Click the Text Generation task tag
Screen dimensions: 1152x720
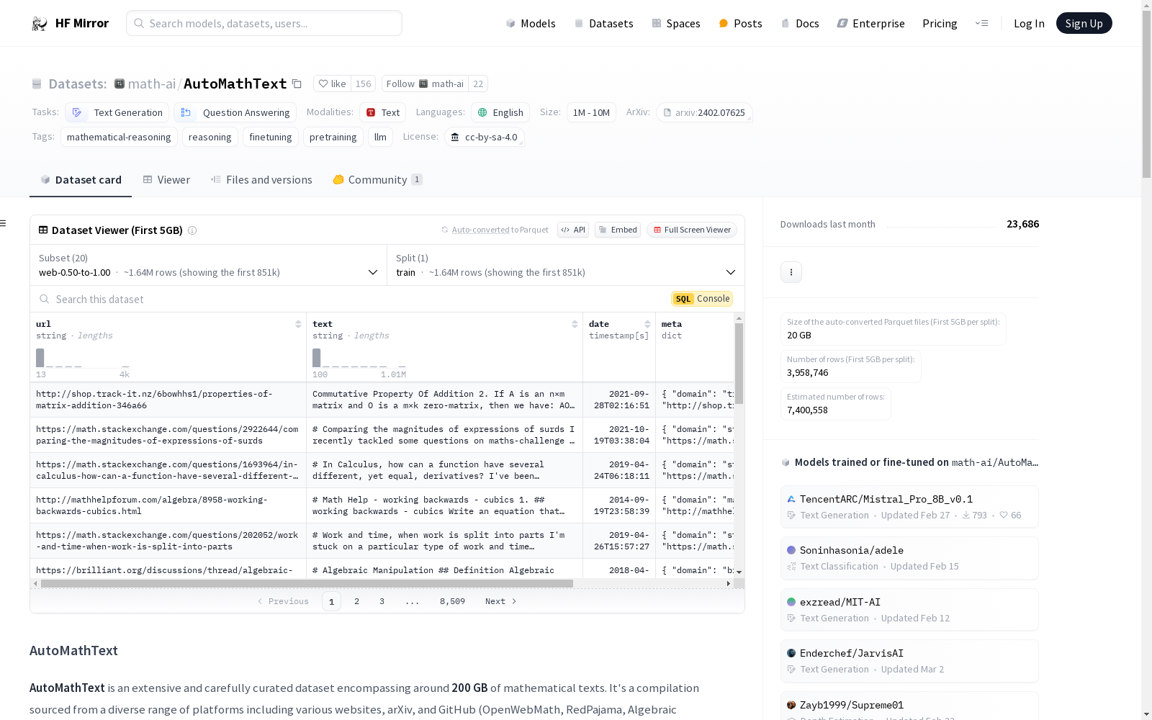coord(117,112)
